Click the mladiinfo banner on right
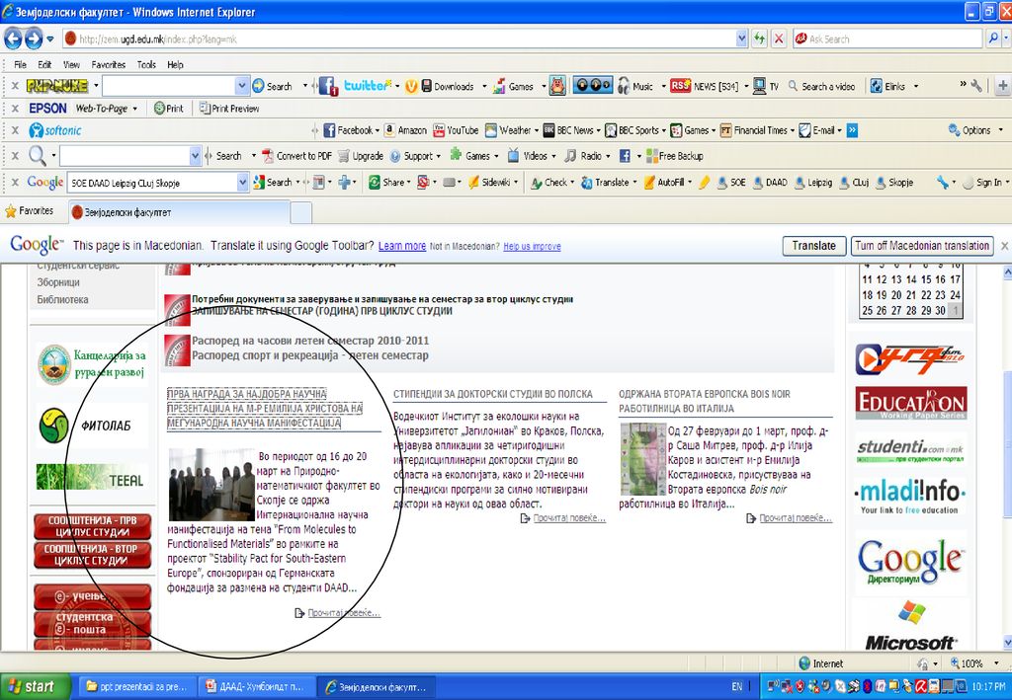The height and width of the screenshot is (700, 1012). pos(910,497)
